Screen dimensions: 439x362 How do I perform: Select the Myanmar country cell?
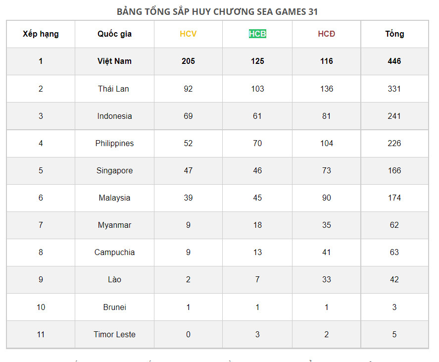(114, 225)
